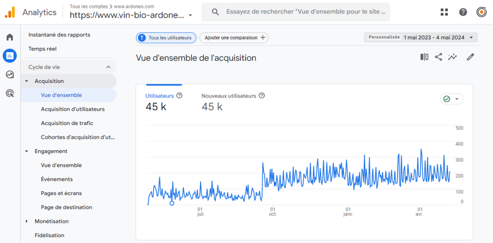
Task: Edit report with pencil icon
Action: [x=470, y=57]
